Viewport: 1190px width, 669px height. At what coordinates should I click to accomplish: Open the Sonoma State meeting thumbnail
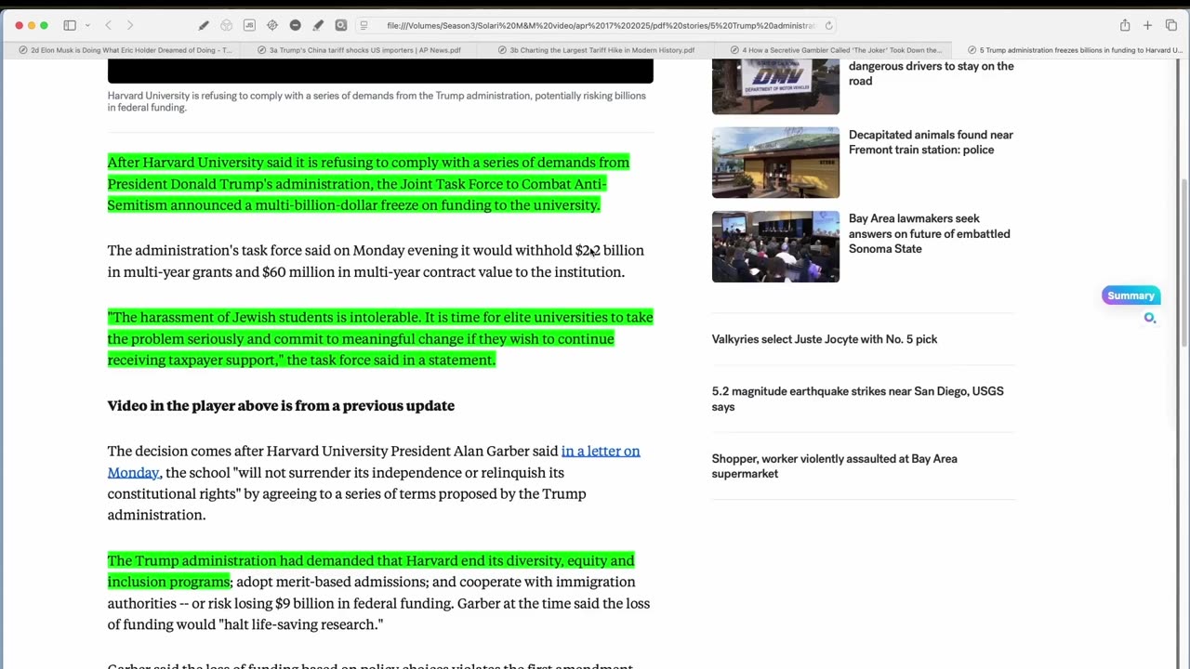[x=775, y=246]
